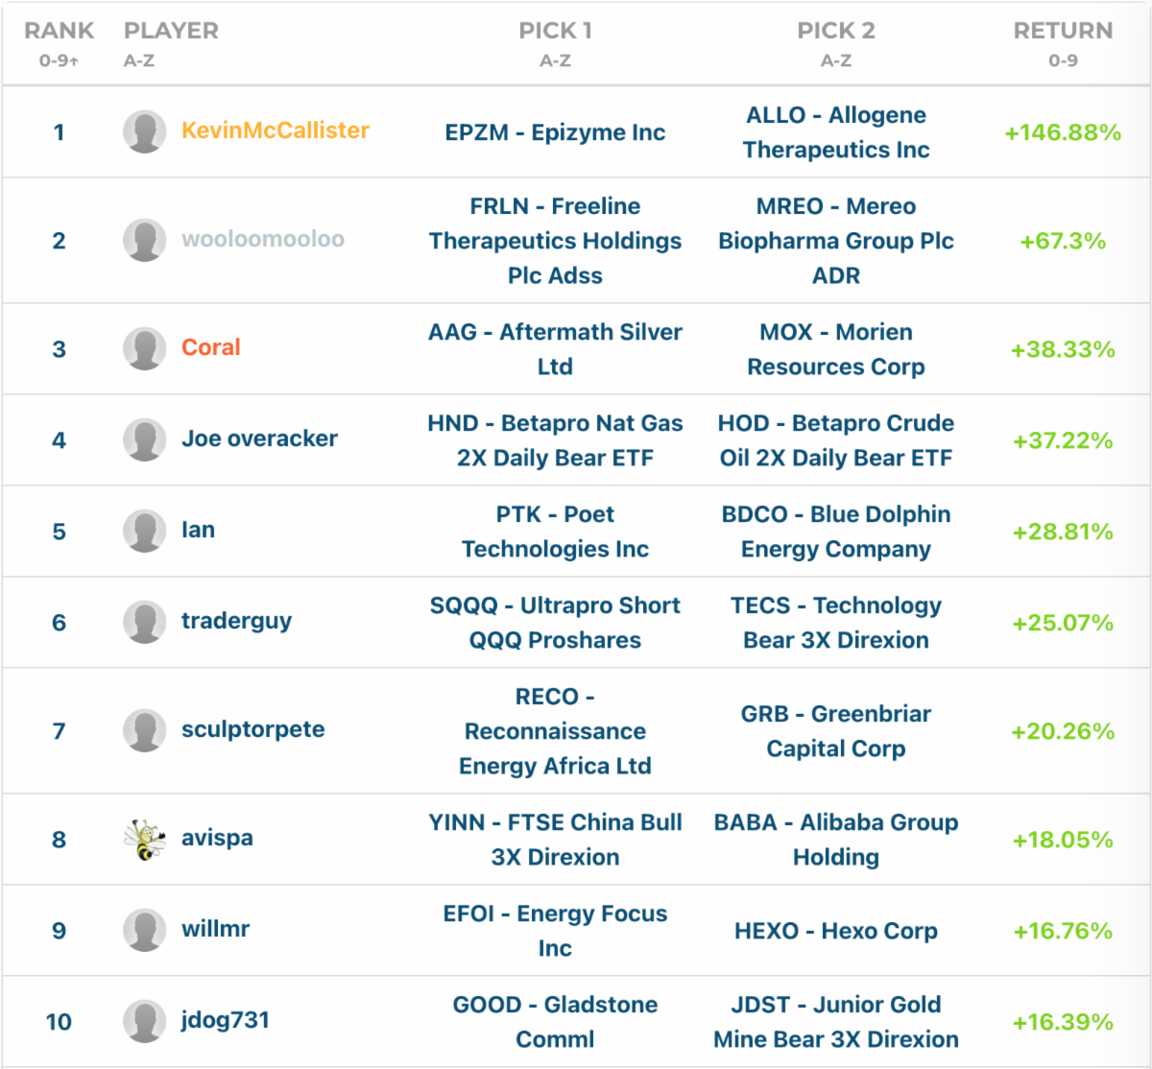Click the +146.88% return value
Image resolution: width=1152 pixels, height=1069 pixels.
(1063, 132)
